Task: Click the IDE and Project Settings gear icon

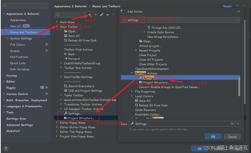Action: [65, 90]
